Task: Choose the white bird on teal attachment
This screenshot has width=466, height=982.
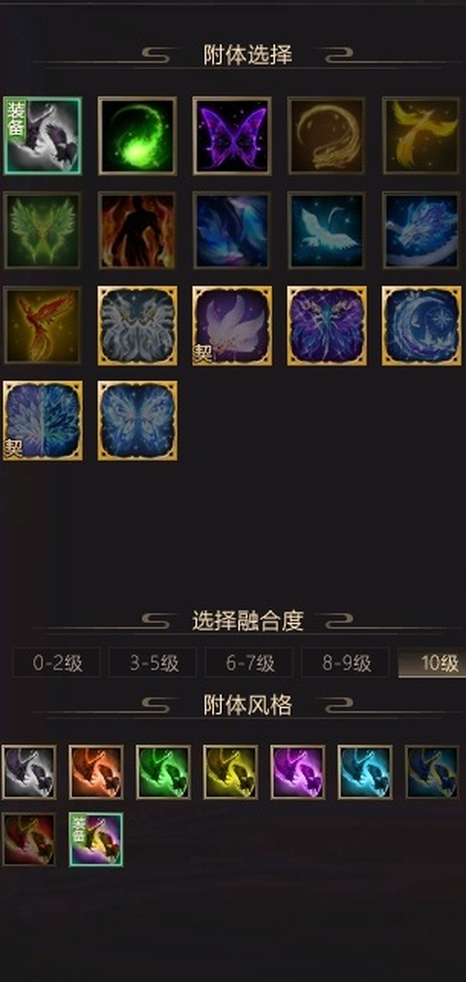Action: (x=326, y=230)
